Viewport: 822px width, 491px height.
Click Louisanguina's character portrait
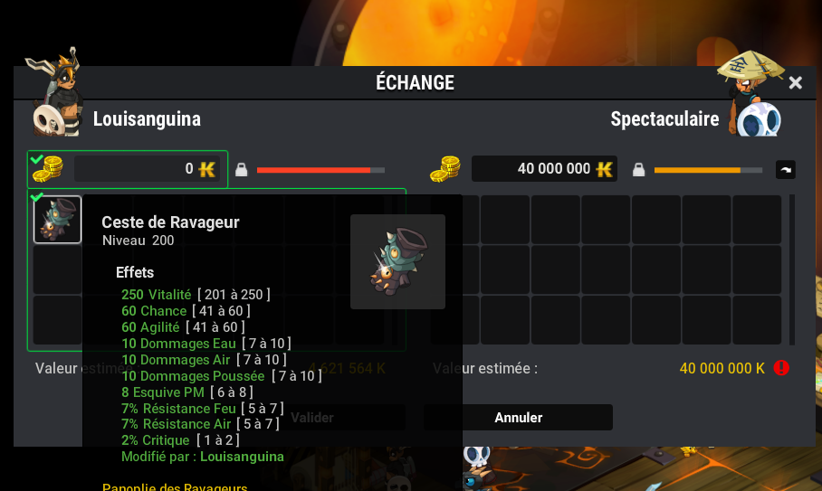(56, 93)
